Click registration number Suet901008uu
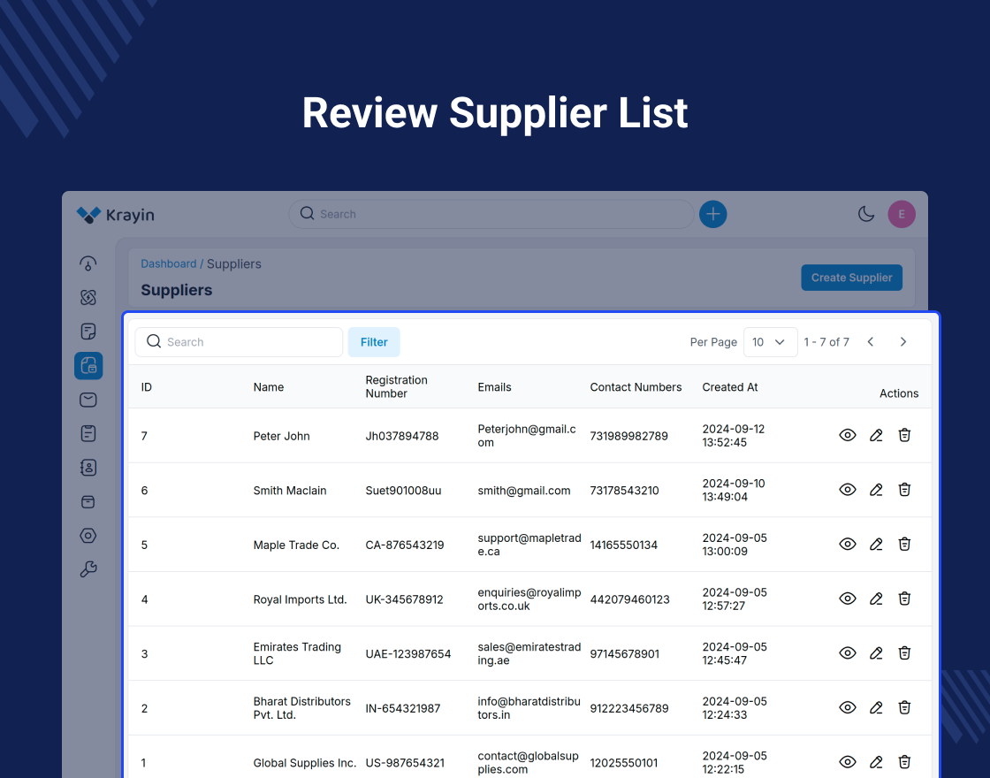 (x=403, y=491)
